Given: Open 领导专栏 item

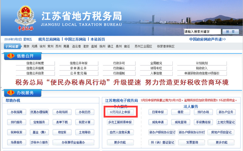Looking at the screenshot, I should 156,68.
